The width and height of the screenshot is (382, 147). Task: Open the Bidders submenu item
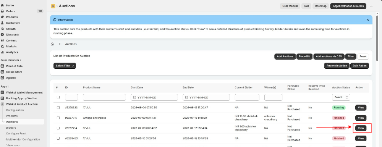tap(11, 128)
